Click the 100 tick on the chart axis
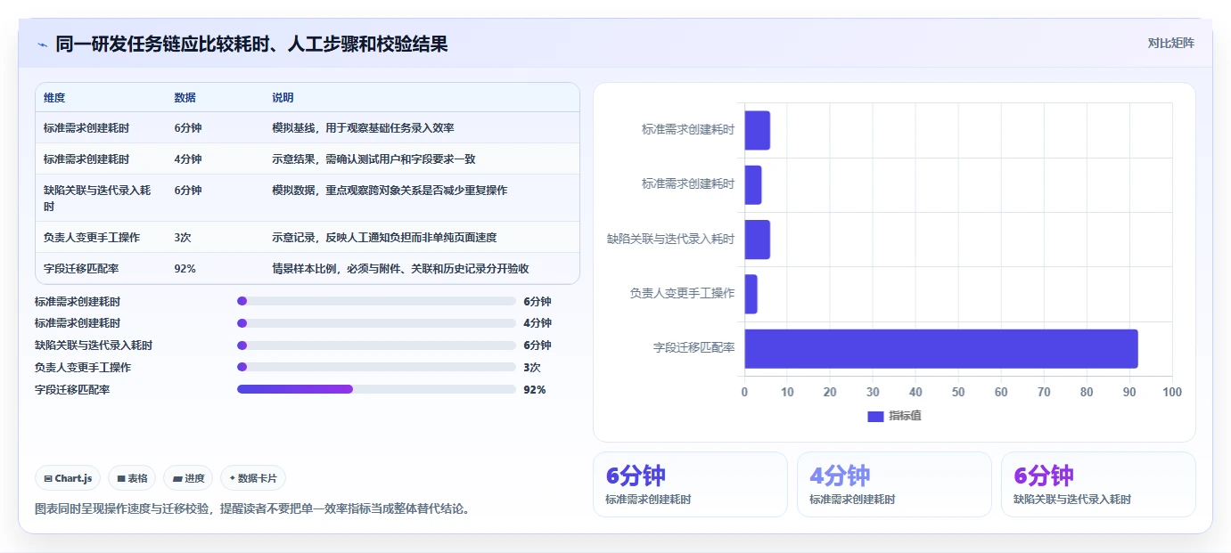Screen dimensions: 1231x553 pos(1172,392)
